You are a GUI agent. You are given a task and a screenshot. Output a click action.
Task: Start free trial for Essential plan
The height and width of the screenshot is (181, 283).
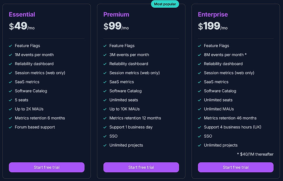(x=46, y=167)
